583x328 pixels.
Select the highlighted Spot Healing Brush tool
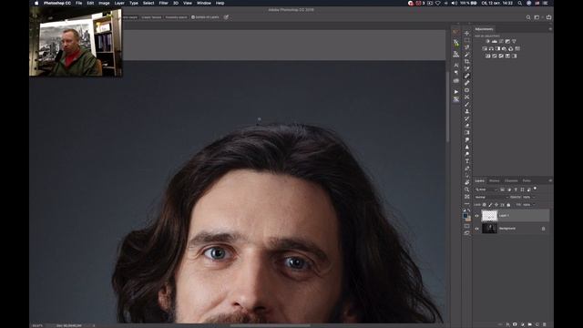coord(467,76)
